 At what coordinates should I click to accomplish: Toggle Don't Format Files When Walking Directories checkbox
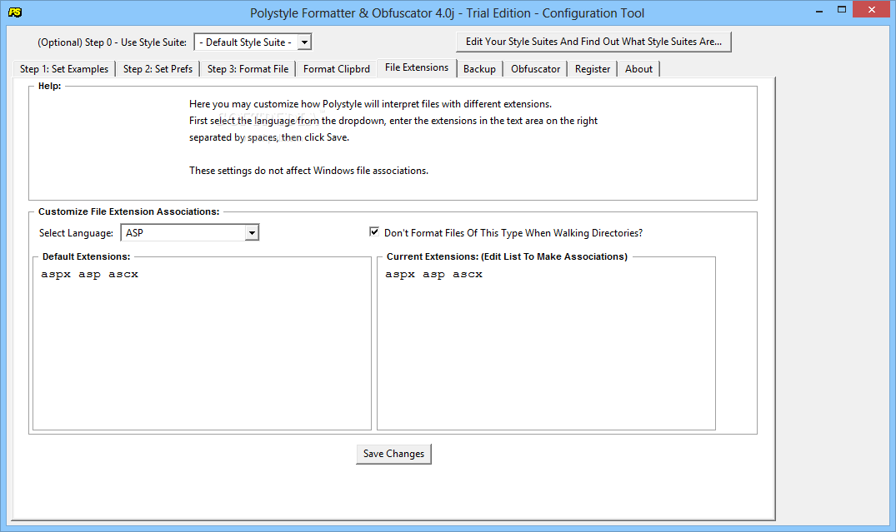point(374,231)
